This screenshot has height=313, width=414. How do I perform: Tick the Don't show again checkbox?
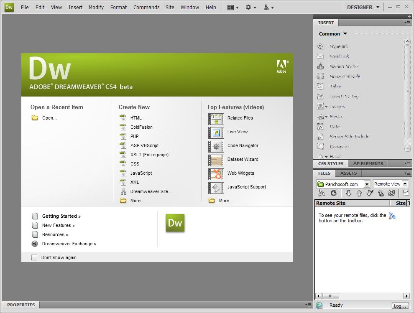34,257
